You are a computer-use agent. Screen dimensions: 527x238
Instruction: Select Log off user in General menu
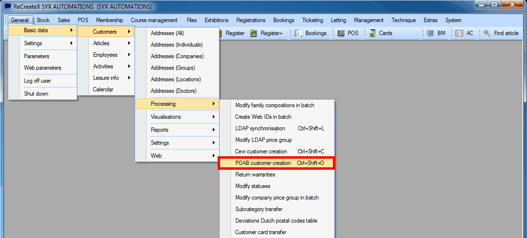(37, 81)
